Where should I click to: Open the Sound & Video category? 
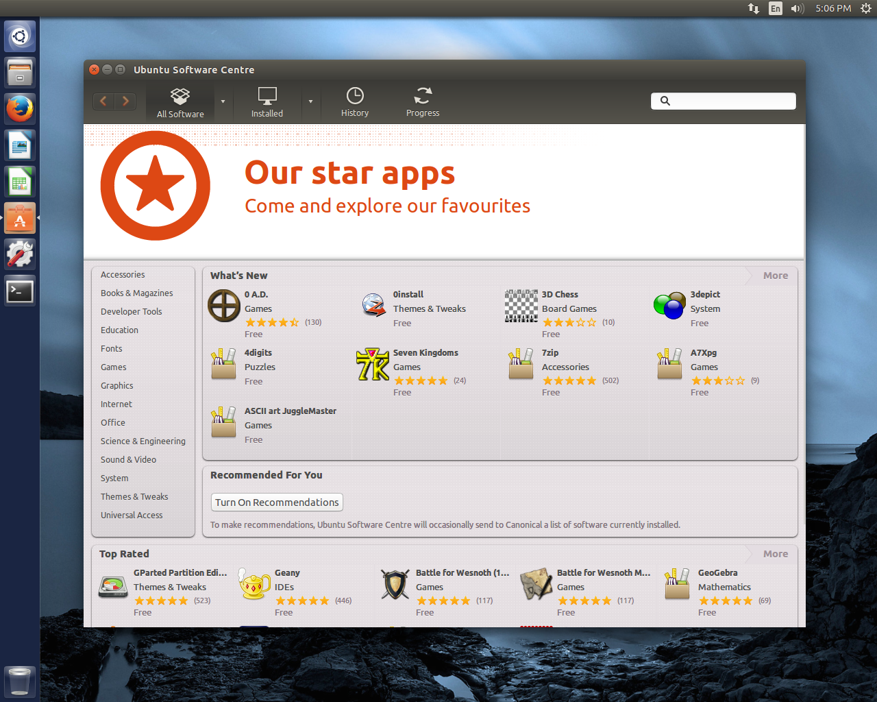[x=128, y=460]
